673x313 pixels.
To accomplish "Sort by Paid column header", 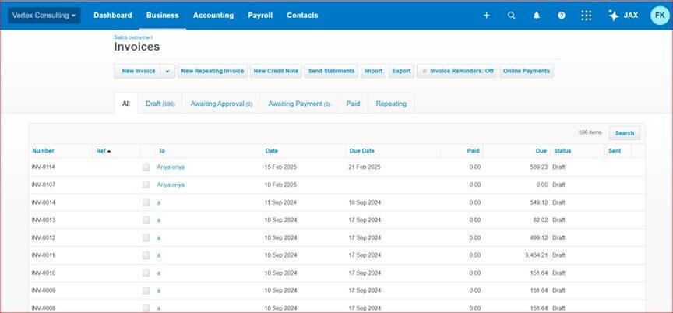I will tap(474, 151).
